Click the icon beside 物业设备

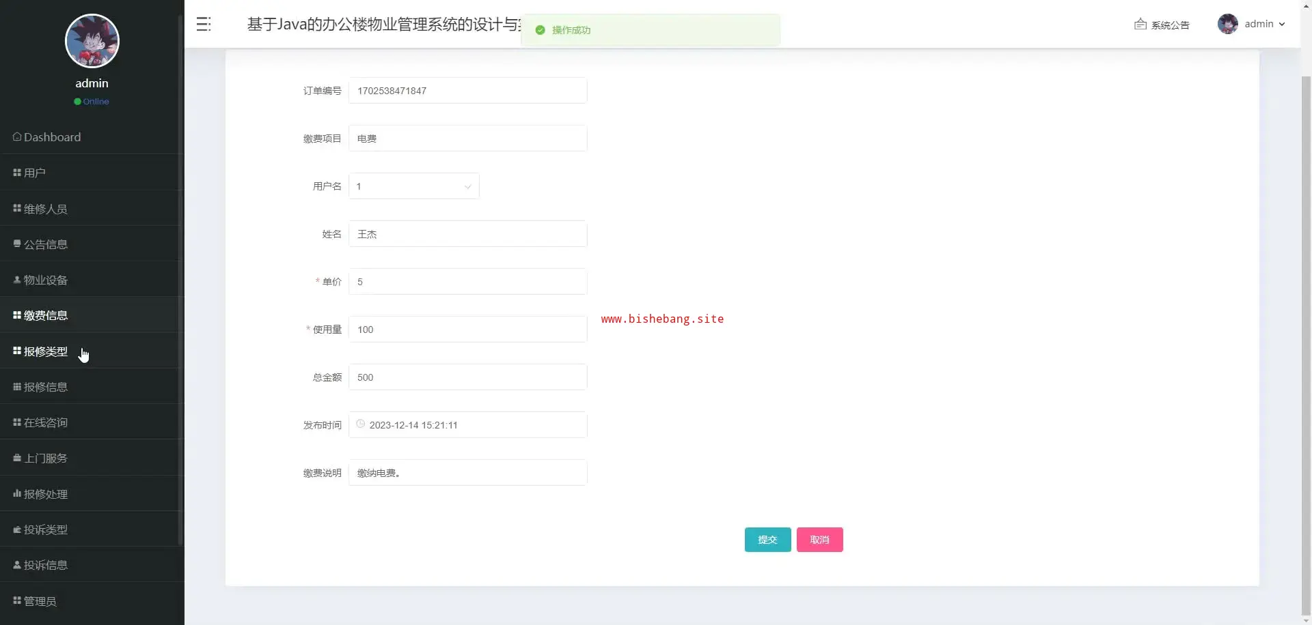tap(17, 280)
